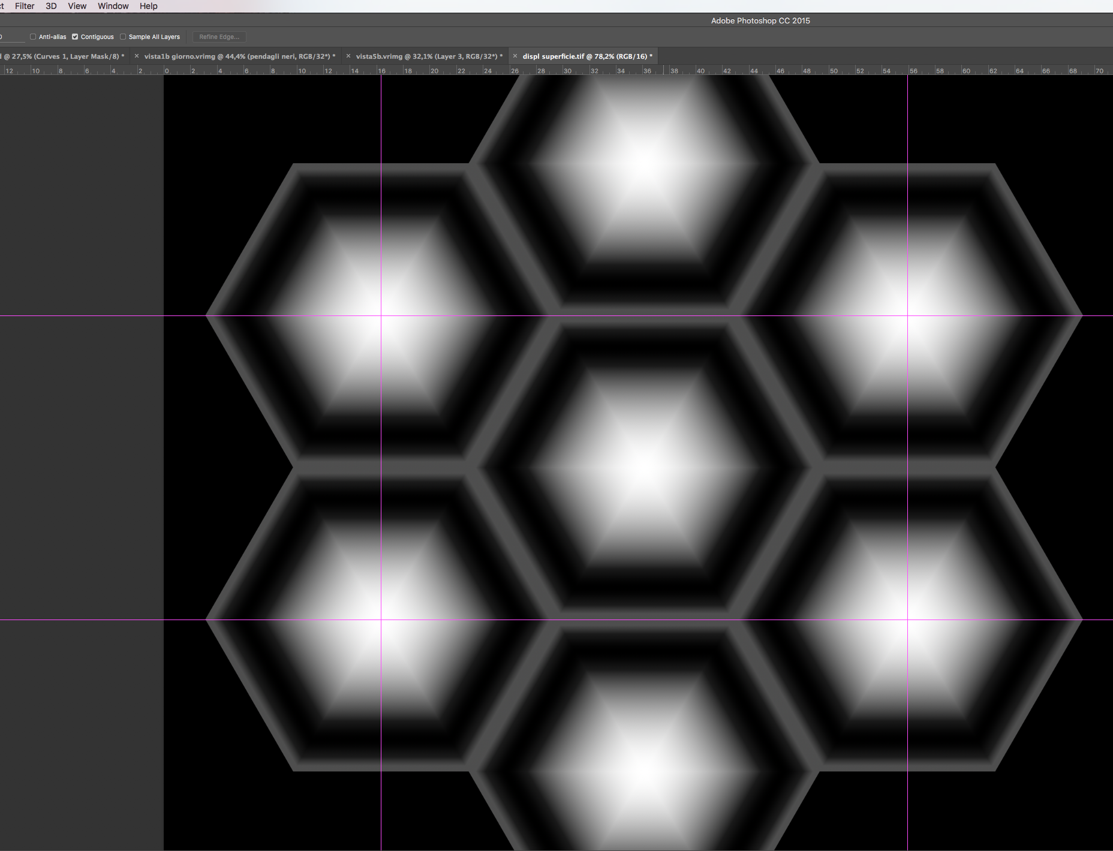The width and height of the screenshot is (1113, 851).
Task: Click the Refine Edge button
Action: pos(219,37)
